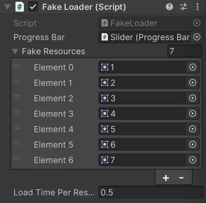
Task: Select the Slider (Progress Bar) object field
Action: click(144, 37)
